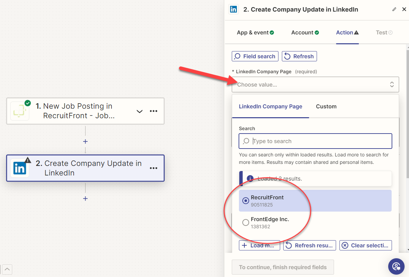The image size is (409, 277).
Task: Open the help chat bubble icon
Action: [396, 266]
